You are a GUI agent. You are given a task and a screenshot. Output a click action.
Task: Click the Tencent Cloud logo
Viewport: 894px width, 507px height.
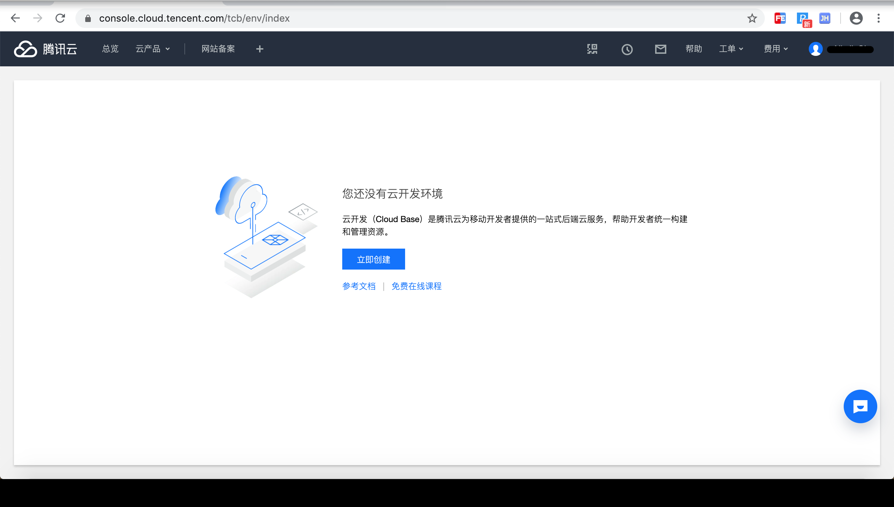click(45, 49)
